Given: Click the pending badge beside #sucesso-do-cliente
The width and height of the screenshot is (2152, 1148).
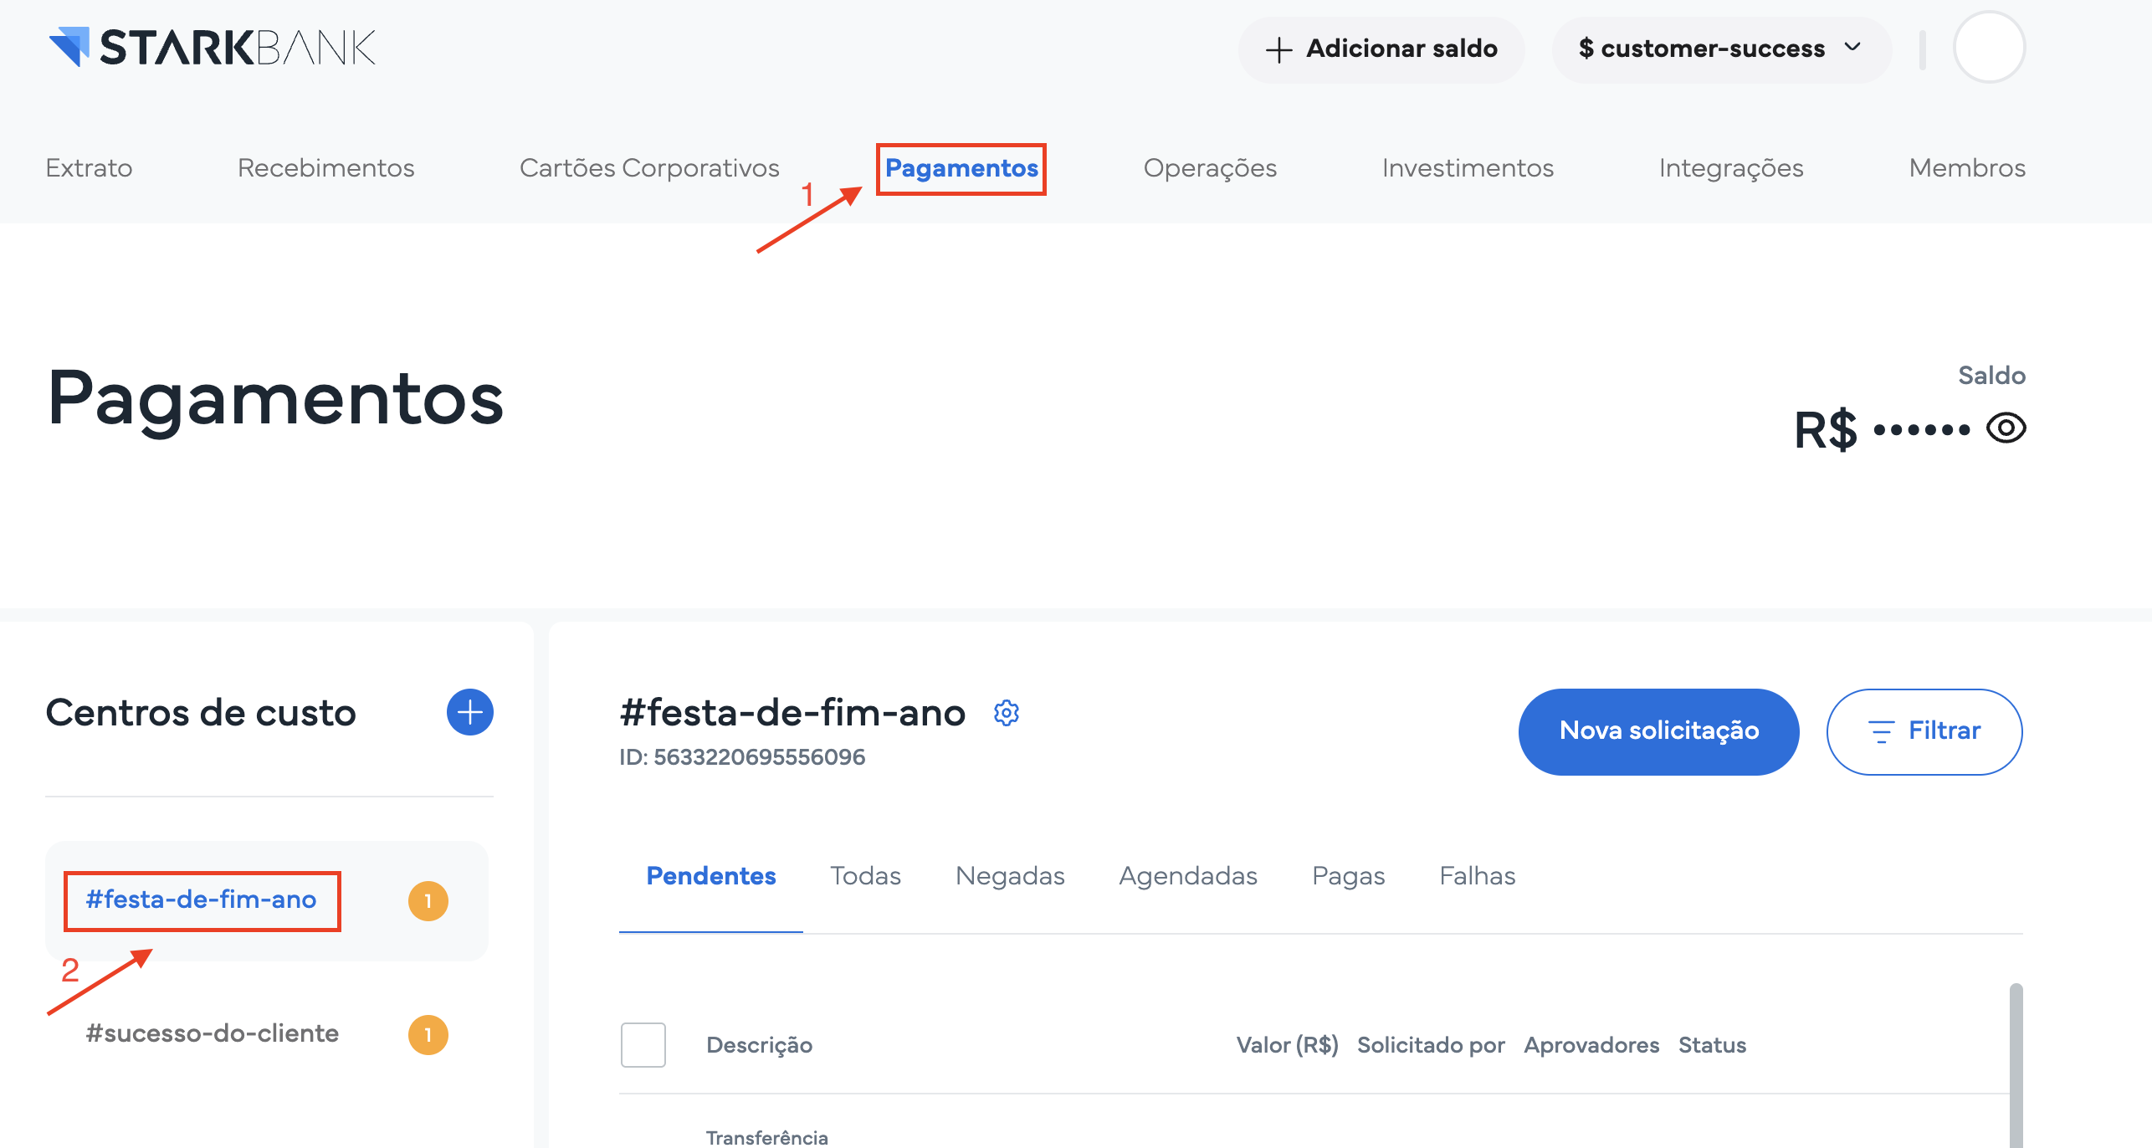Looking at the screenshot, I should pos(428,1035).
